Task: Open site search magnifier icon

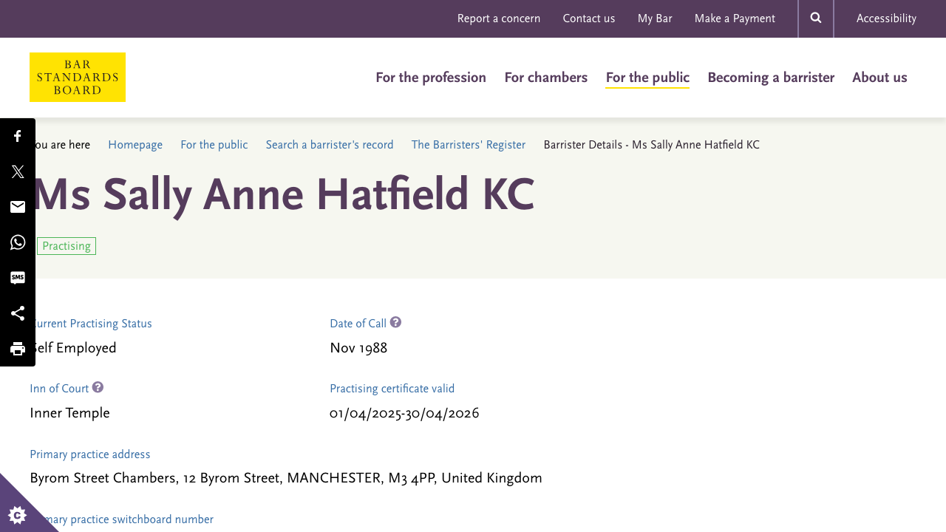Action: pos(816,18)
